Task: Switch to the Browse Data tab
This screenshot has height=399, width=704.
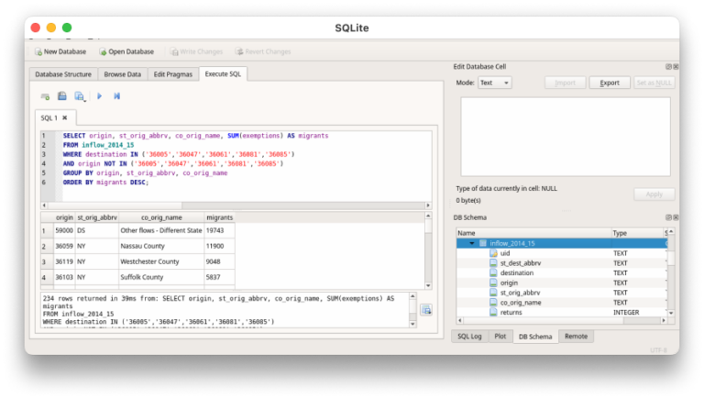Action: (123, 74)
